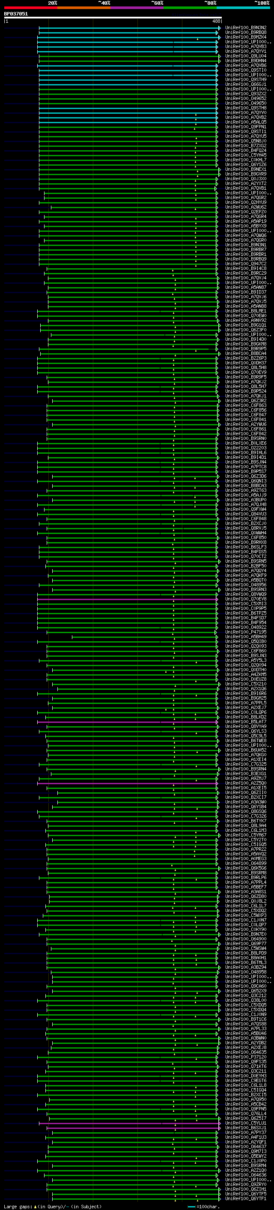Image resolution: width=274 pixels, height=1210 pixels.
Task: Click the purple ~60% identity legend bar
Action: pyautogui.click(x=137, y=8)
